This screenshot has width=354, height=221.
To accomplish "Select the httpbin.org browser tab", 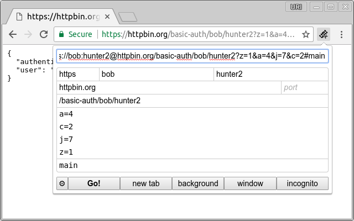I will tap(63, 17).
